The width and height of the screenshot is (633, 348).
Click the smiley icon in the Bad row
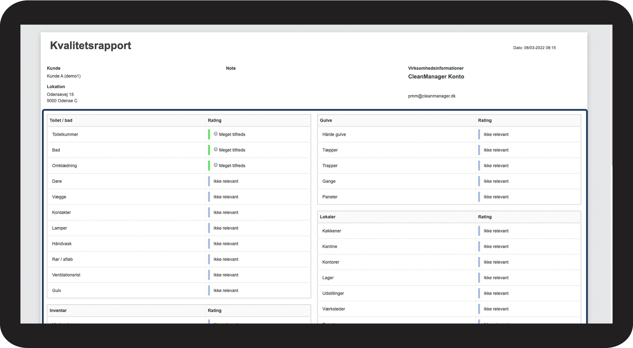click(216, 149)
